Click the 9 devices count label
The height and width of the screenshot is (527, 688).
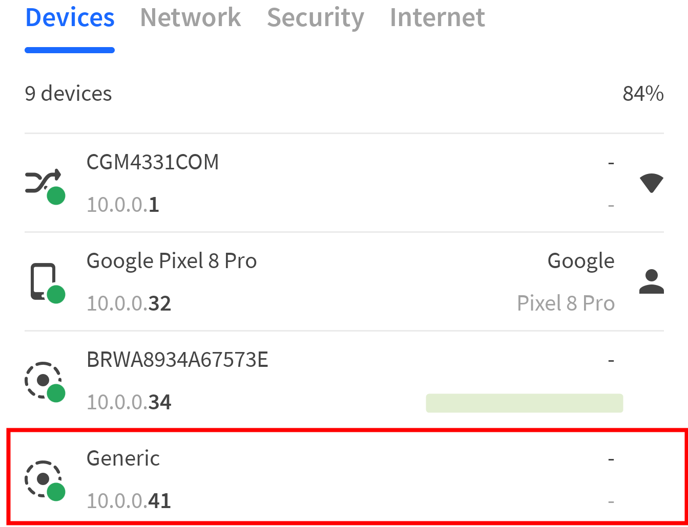(x=68, y=94)
